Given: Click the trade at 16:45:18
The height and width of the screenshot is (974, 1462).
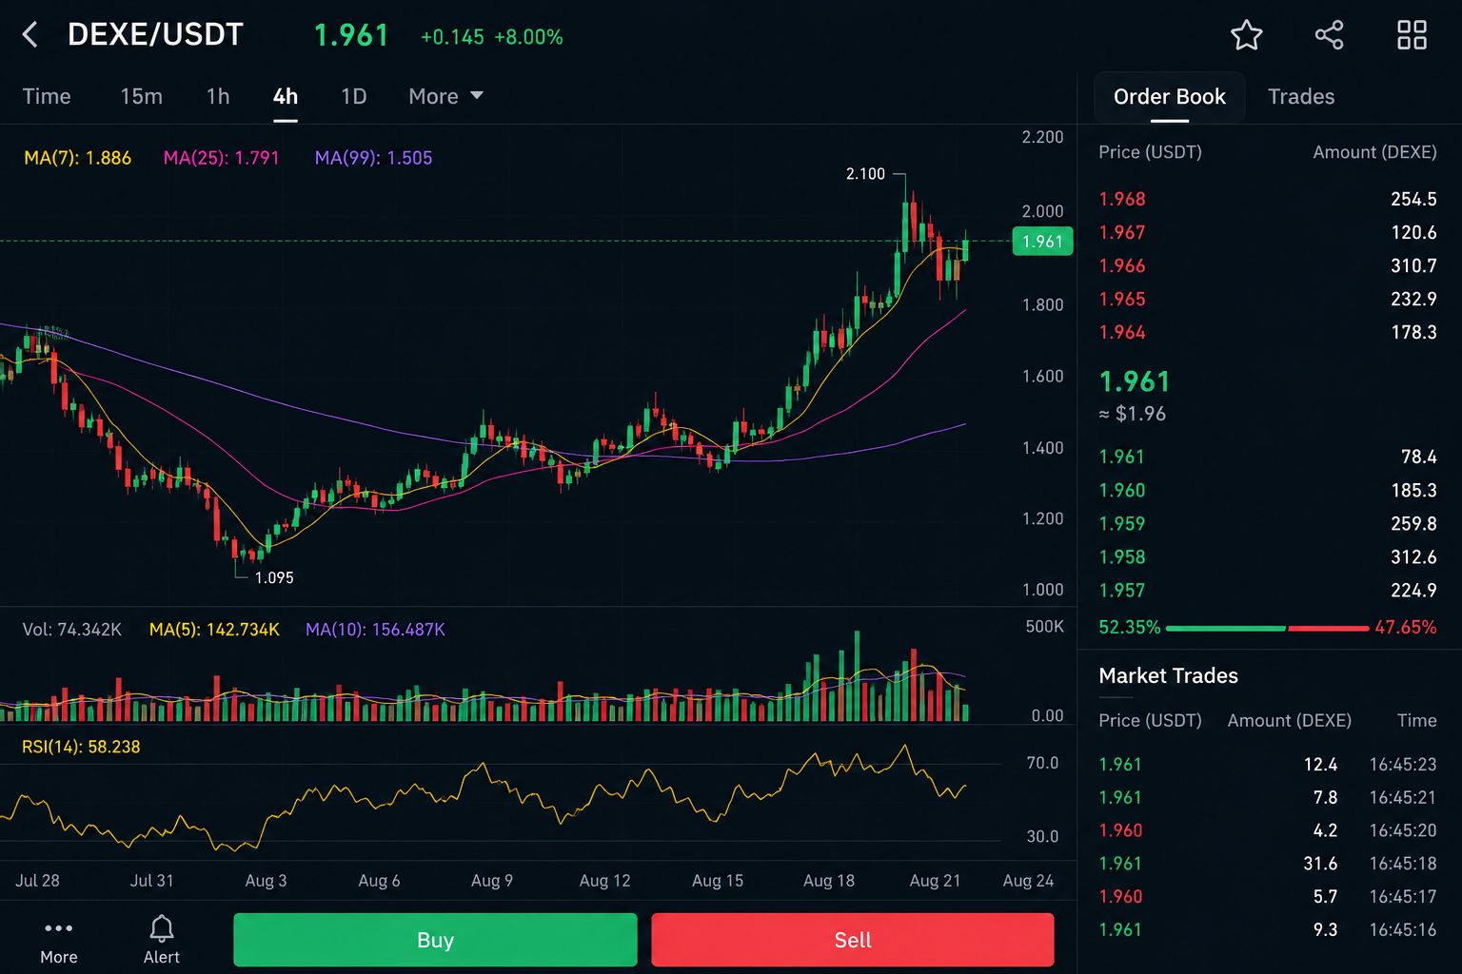Looking at the screenshot, I should point(1267,863).
